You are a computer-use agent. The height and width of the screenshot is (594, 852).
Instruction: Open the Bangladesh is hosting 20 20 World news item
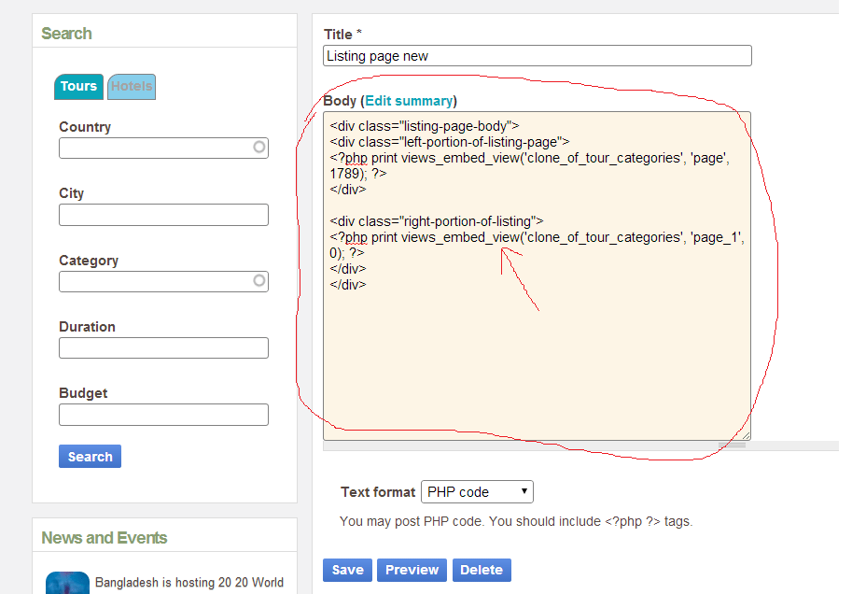[189, 583]
